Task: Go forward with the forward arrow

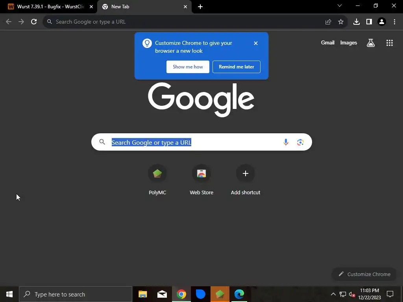Action: (21, 22)
